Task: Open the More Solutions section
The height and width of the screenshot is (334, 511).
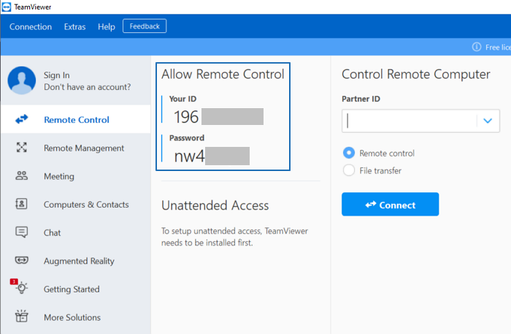Action: pos(76,317)
